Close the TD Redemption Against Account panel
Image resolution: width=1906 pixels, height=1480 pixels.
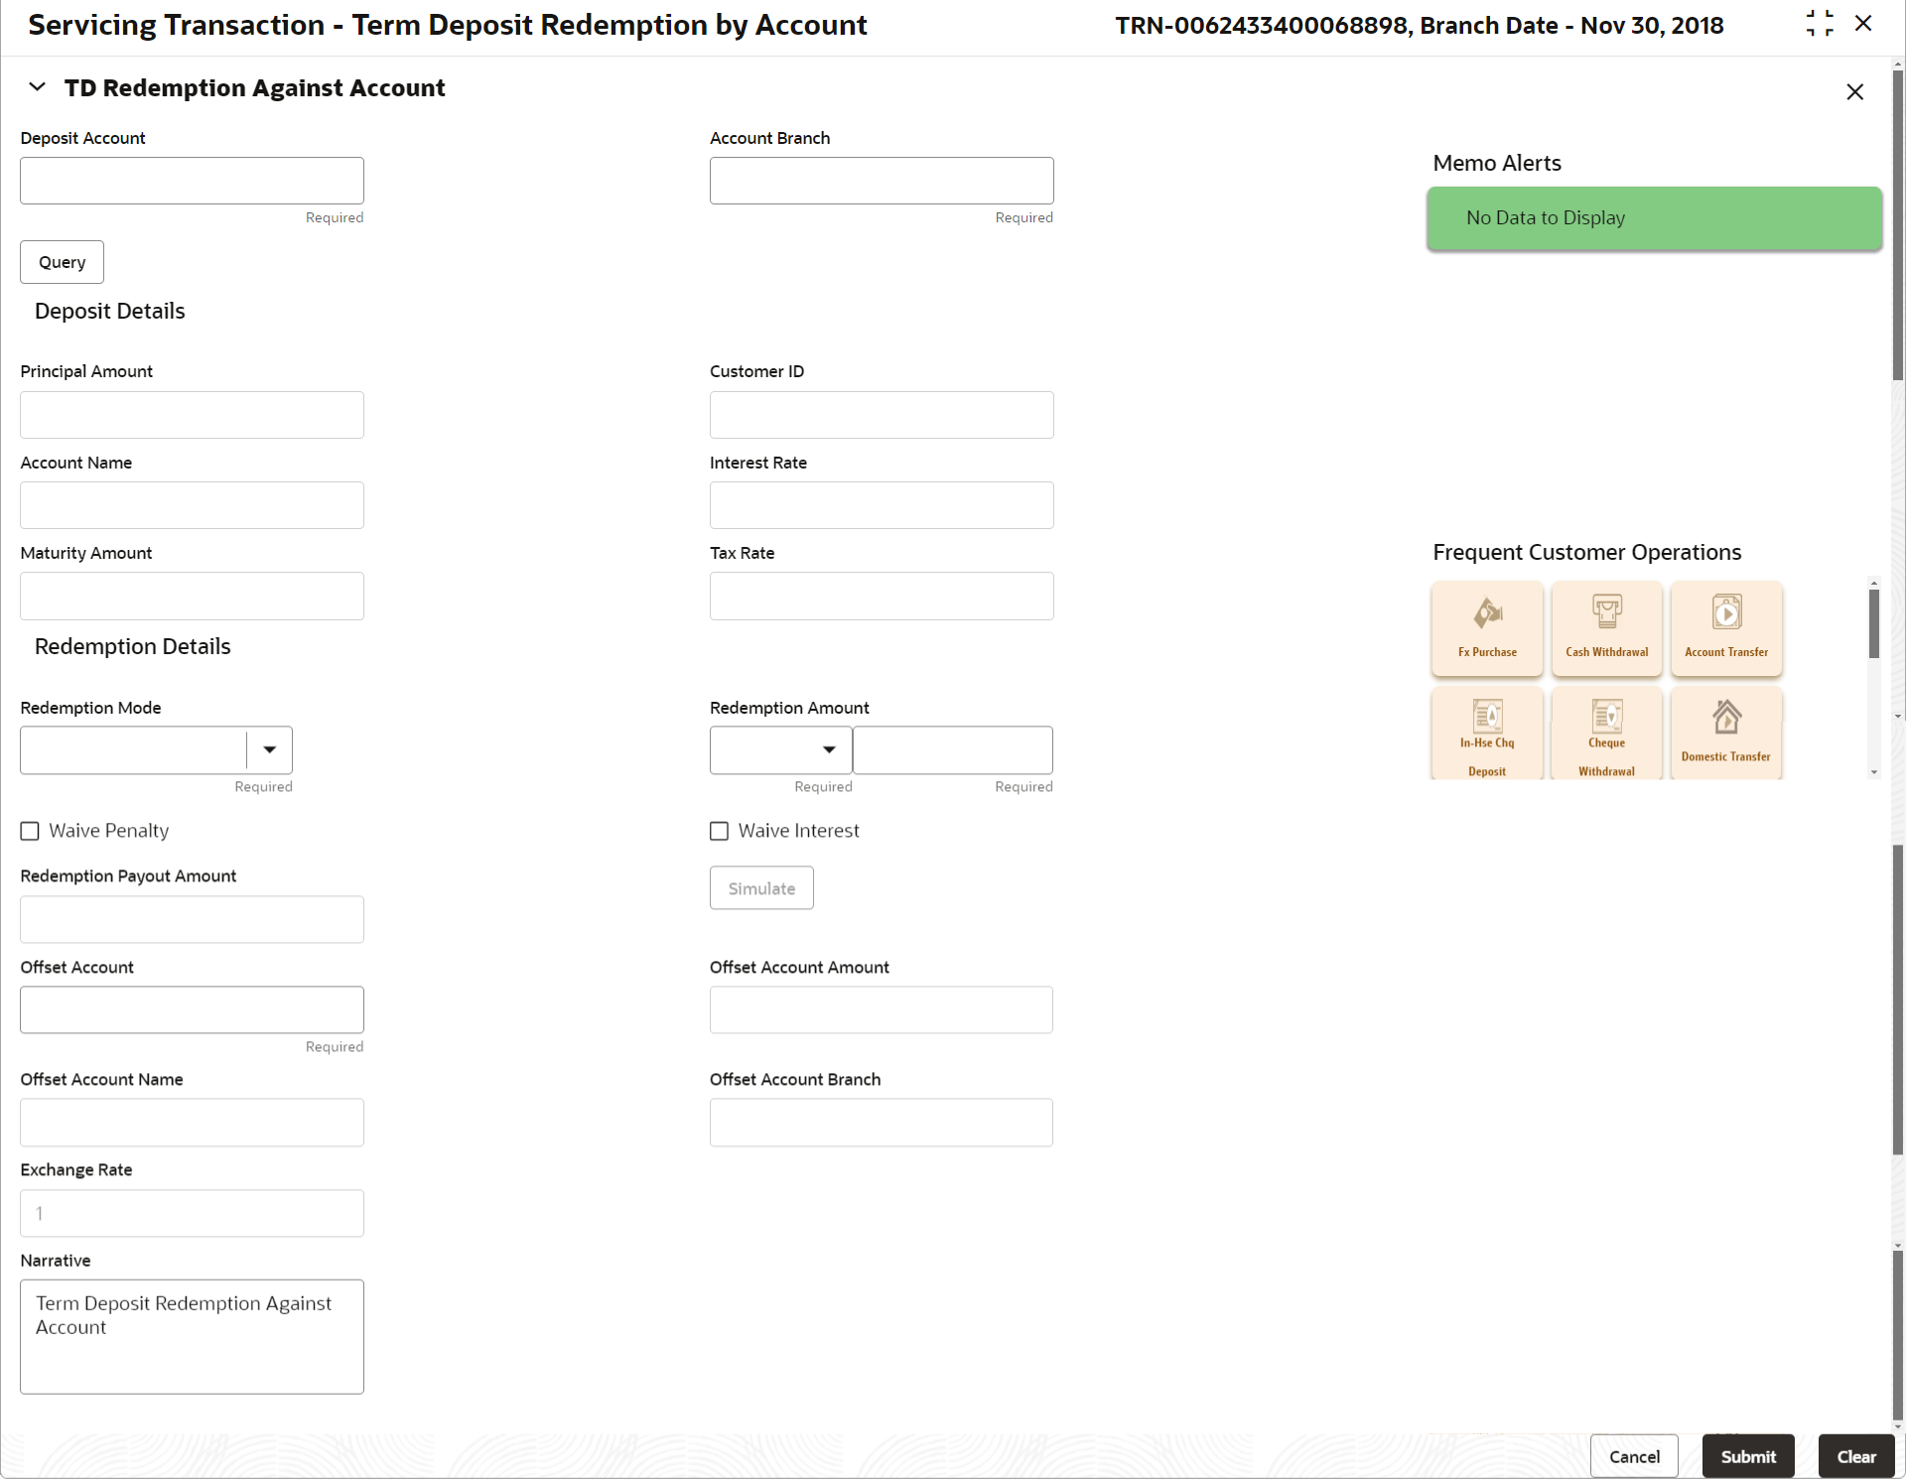[1853, 92]
